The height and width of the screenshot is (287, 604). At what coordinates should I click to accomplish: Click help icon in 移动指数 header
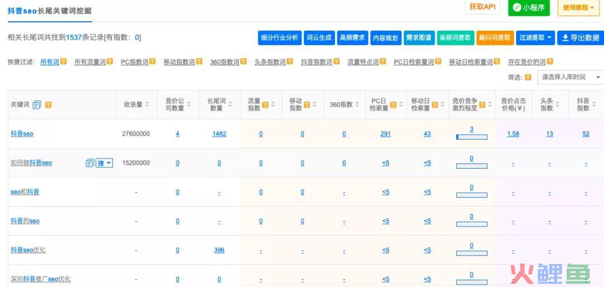tap(307, 104)
